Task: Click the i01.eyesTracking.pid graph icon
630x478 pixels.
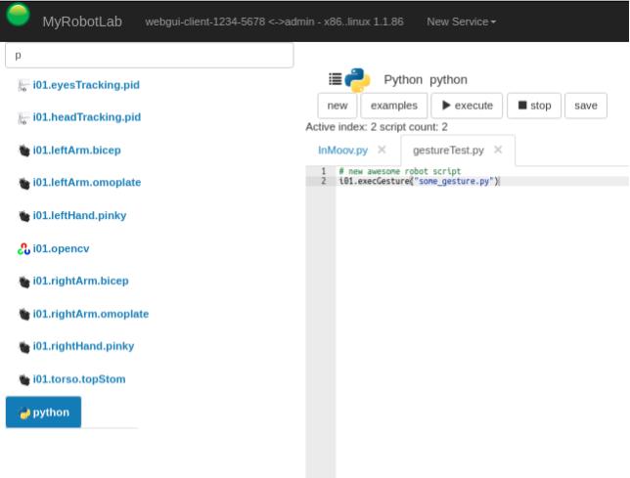Action: (23, 85)
